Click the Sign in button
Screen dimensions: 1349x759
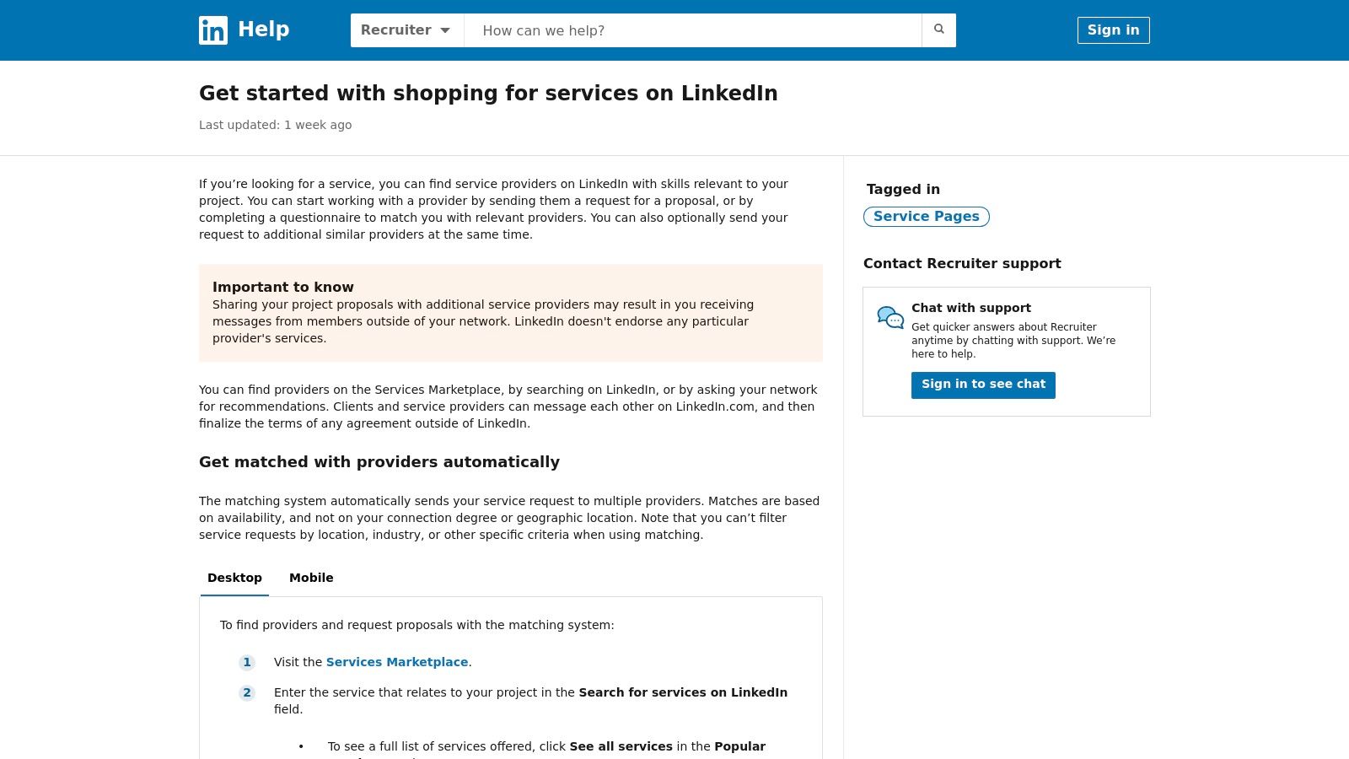1113,30
